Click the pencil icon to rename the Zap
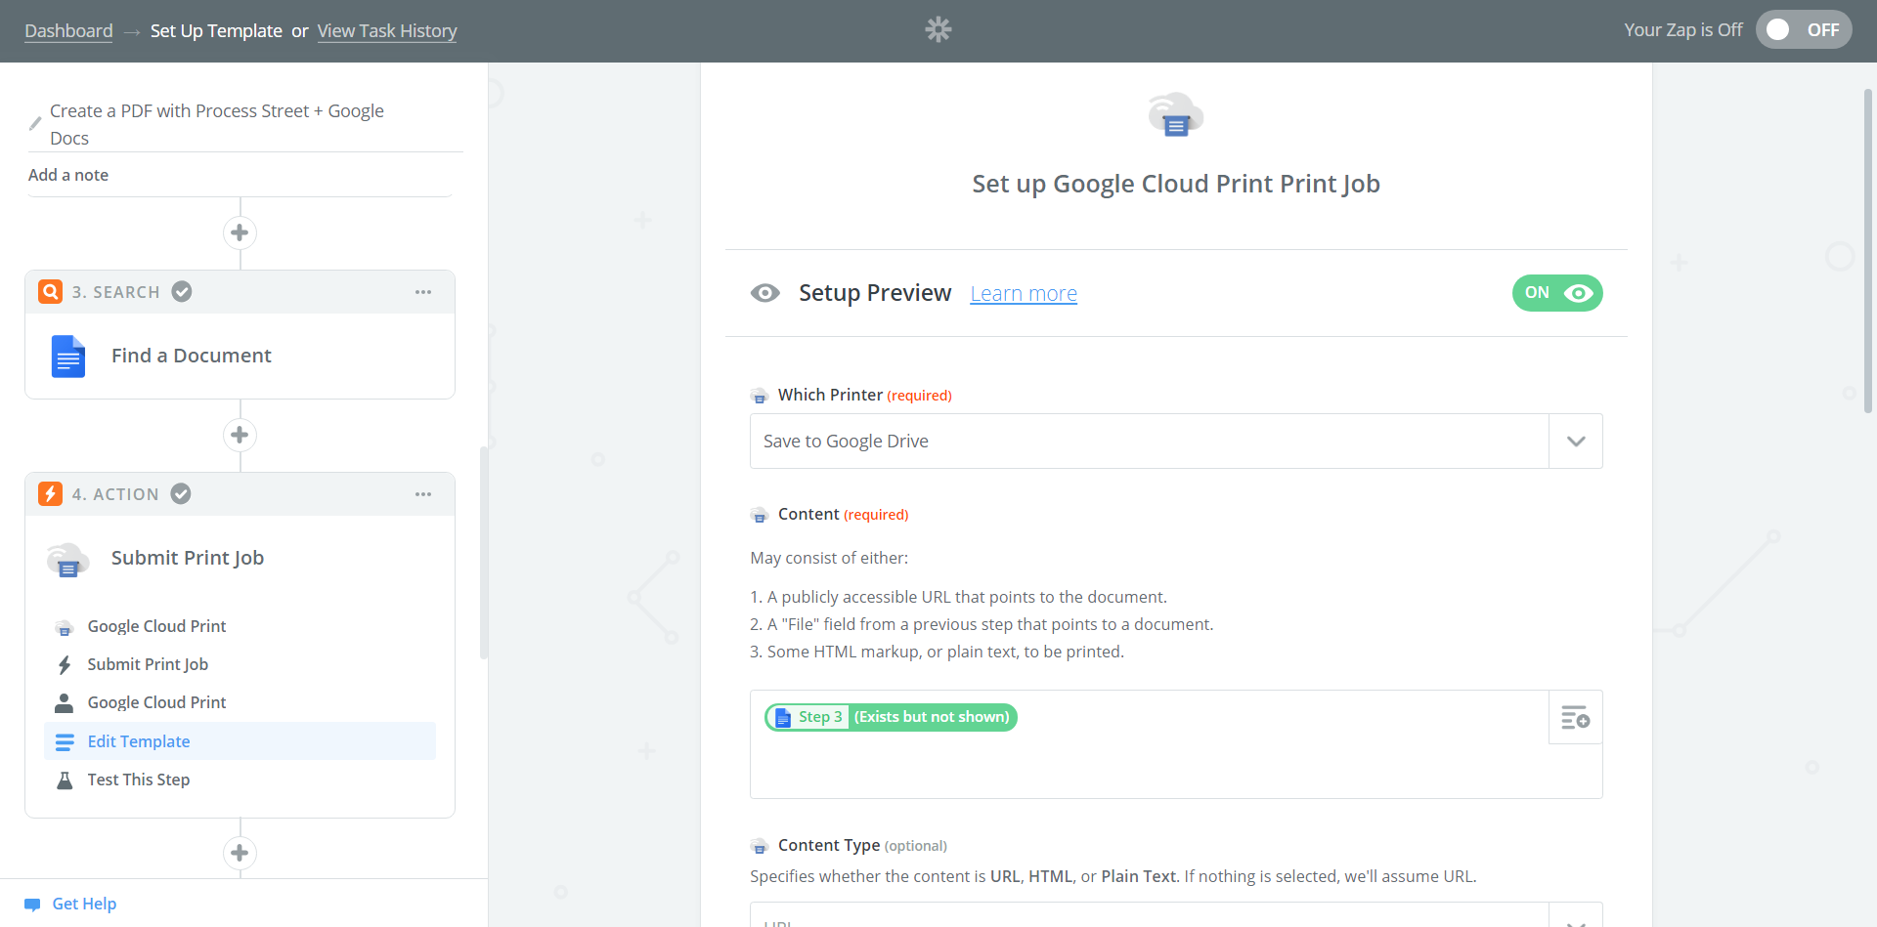Screen dimensions: 1877x927 click(35, 123)
